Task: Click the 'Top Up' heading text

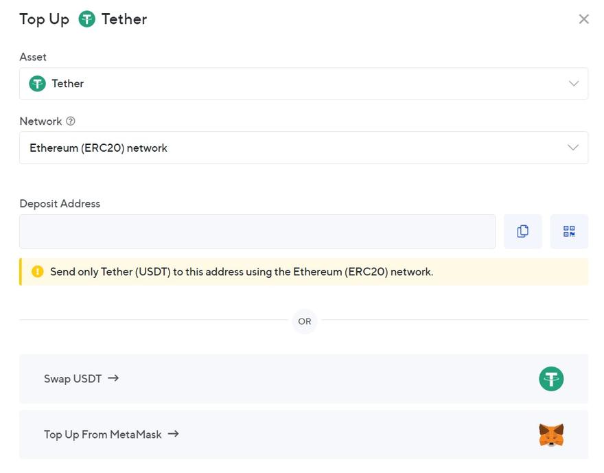Action: click(x=45, y=20)
